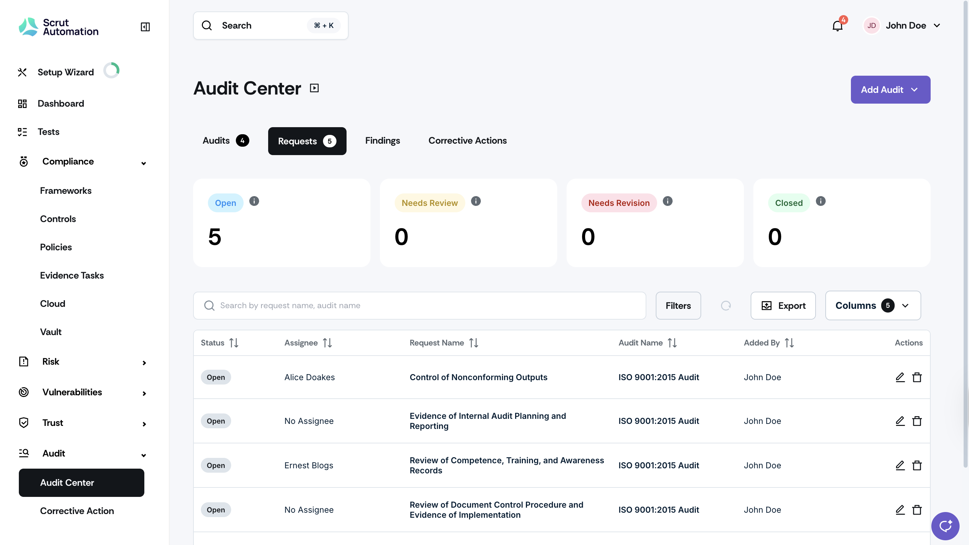The image size is (969, 545).
Task: Open the chat support bubble
Action: click(x=945, y=525)
